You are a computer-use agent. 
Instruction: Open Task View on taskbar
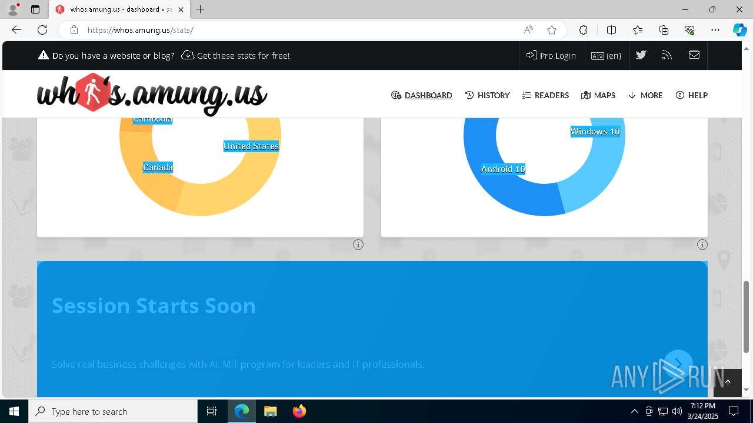212,411
